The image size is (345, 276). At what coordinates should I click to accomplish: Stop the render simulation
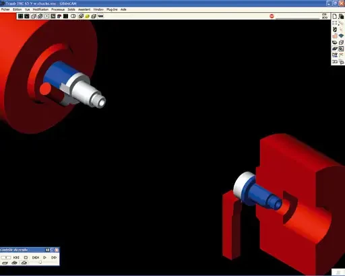click(26, 257)
